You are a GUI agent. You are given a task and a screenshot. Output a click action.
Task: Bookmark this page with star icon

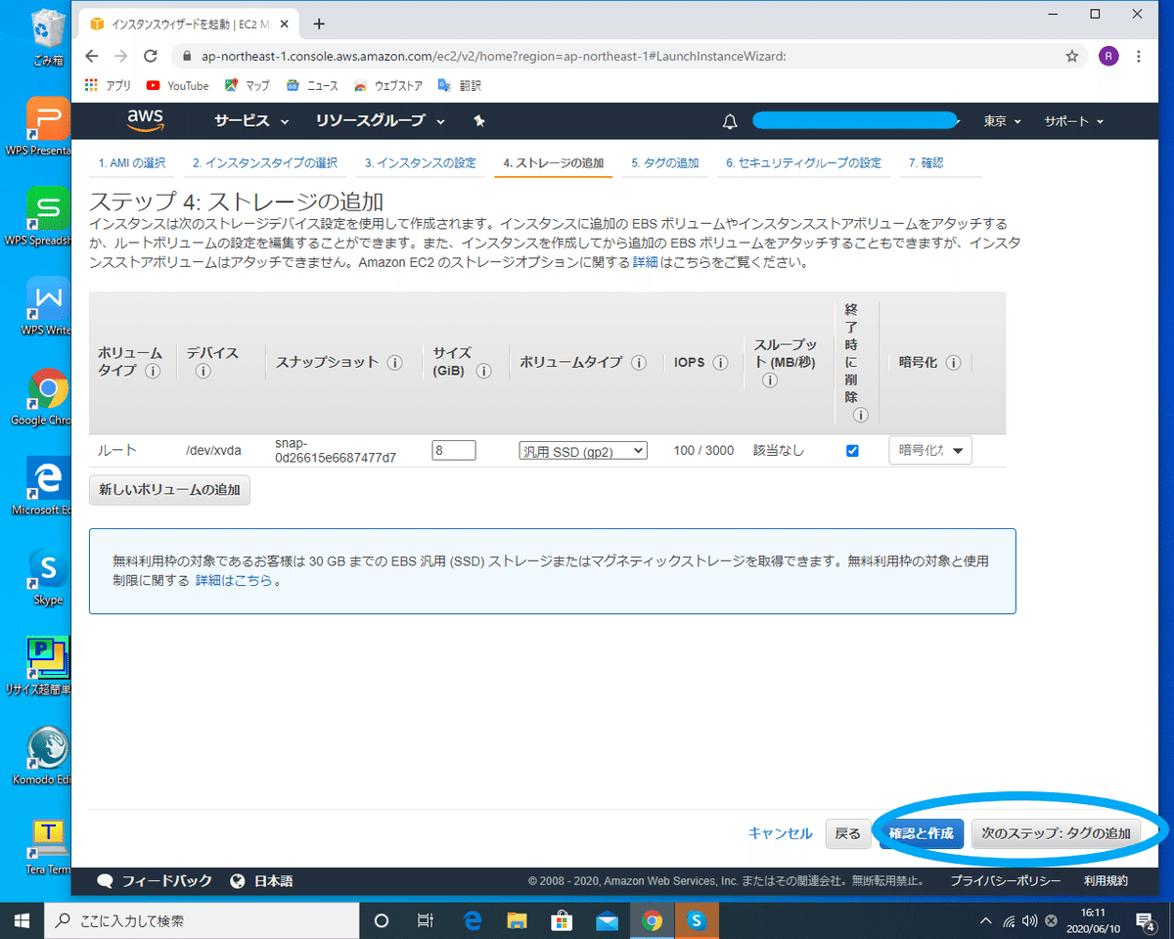tap(1072, 56)
